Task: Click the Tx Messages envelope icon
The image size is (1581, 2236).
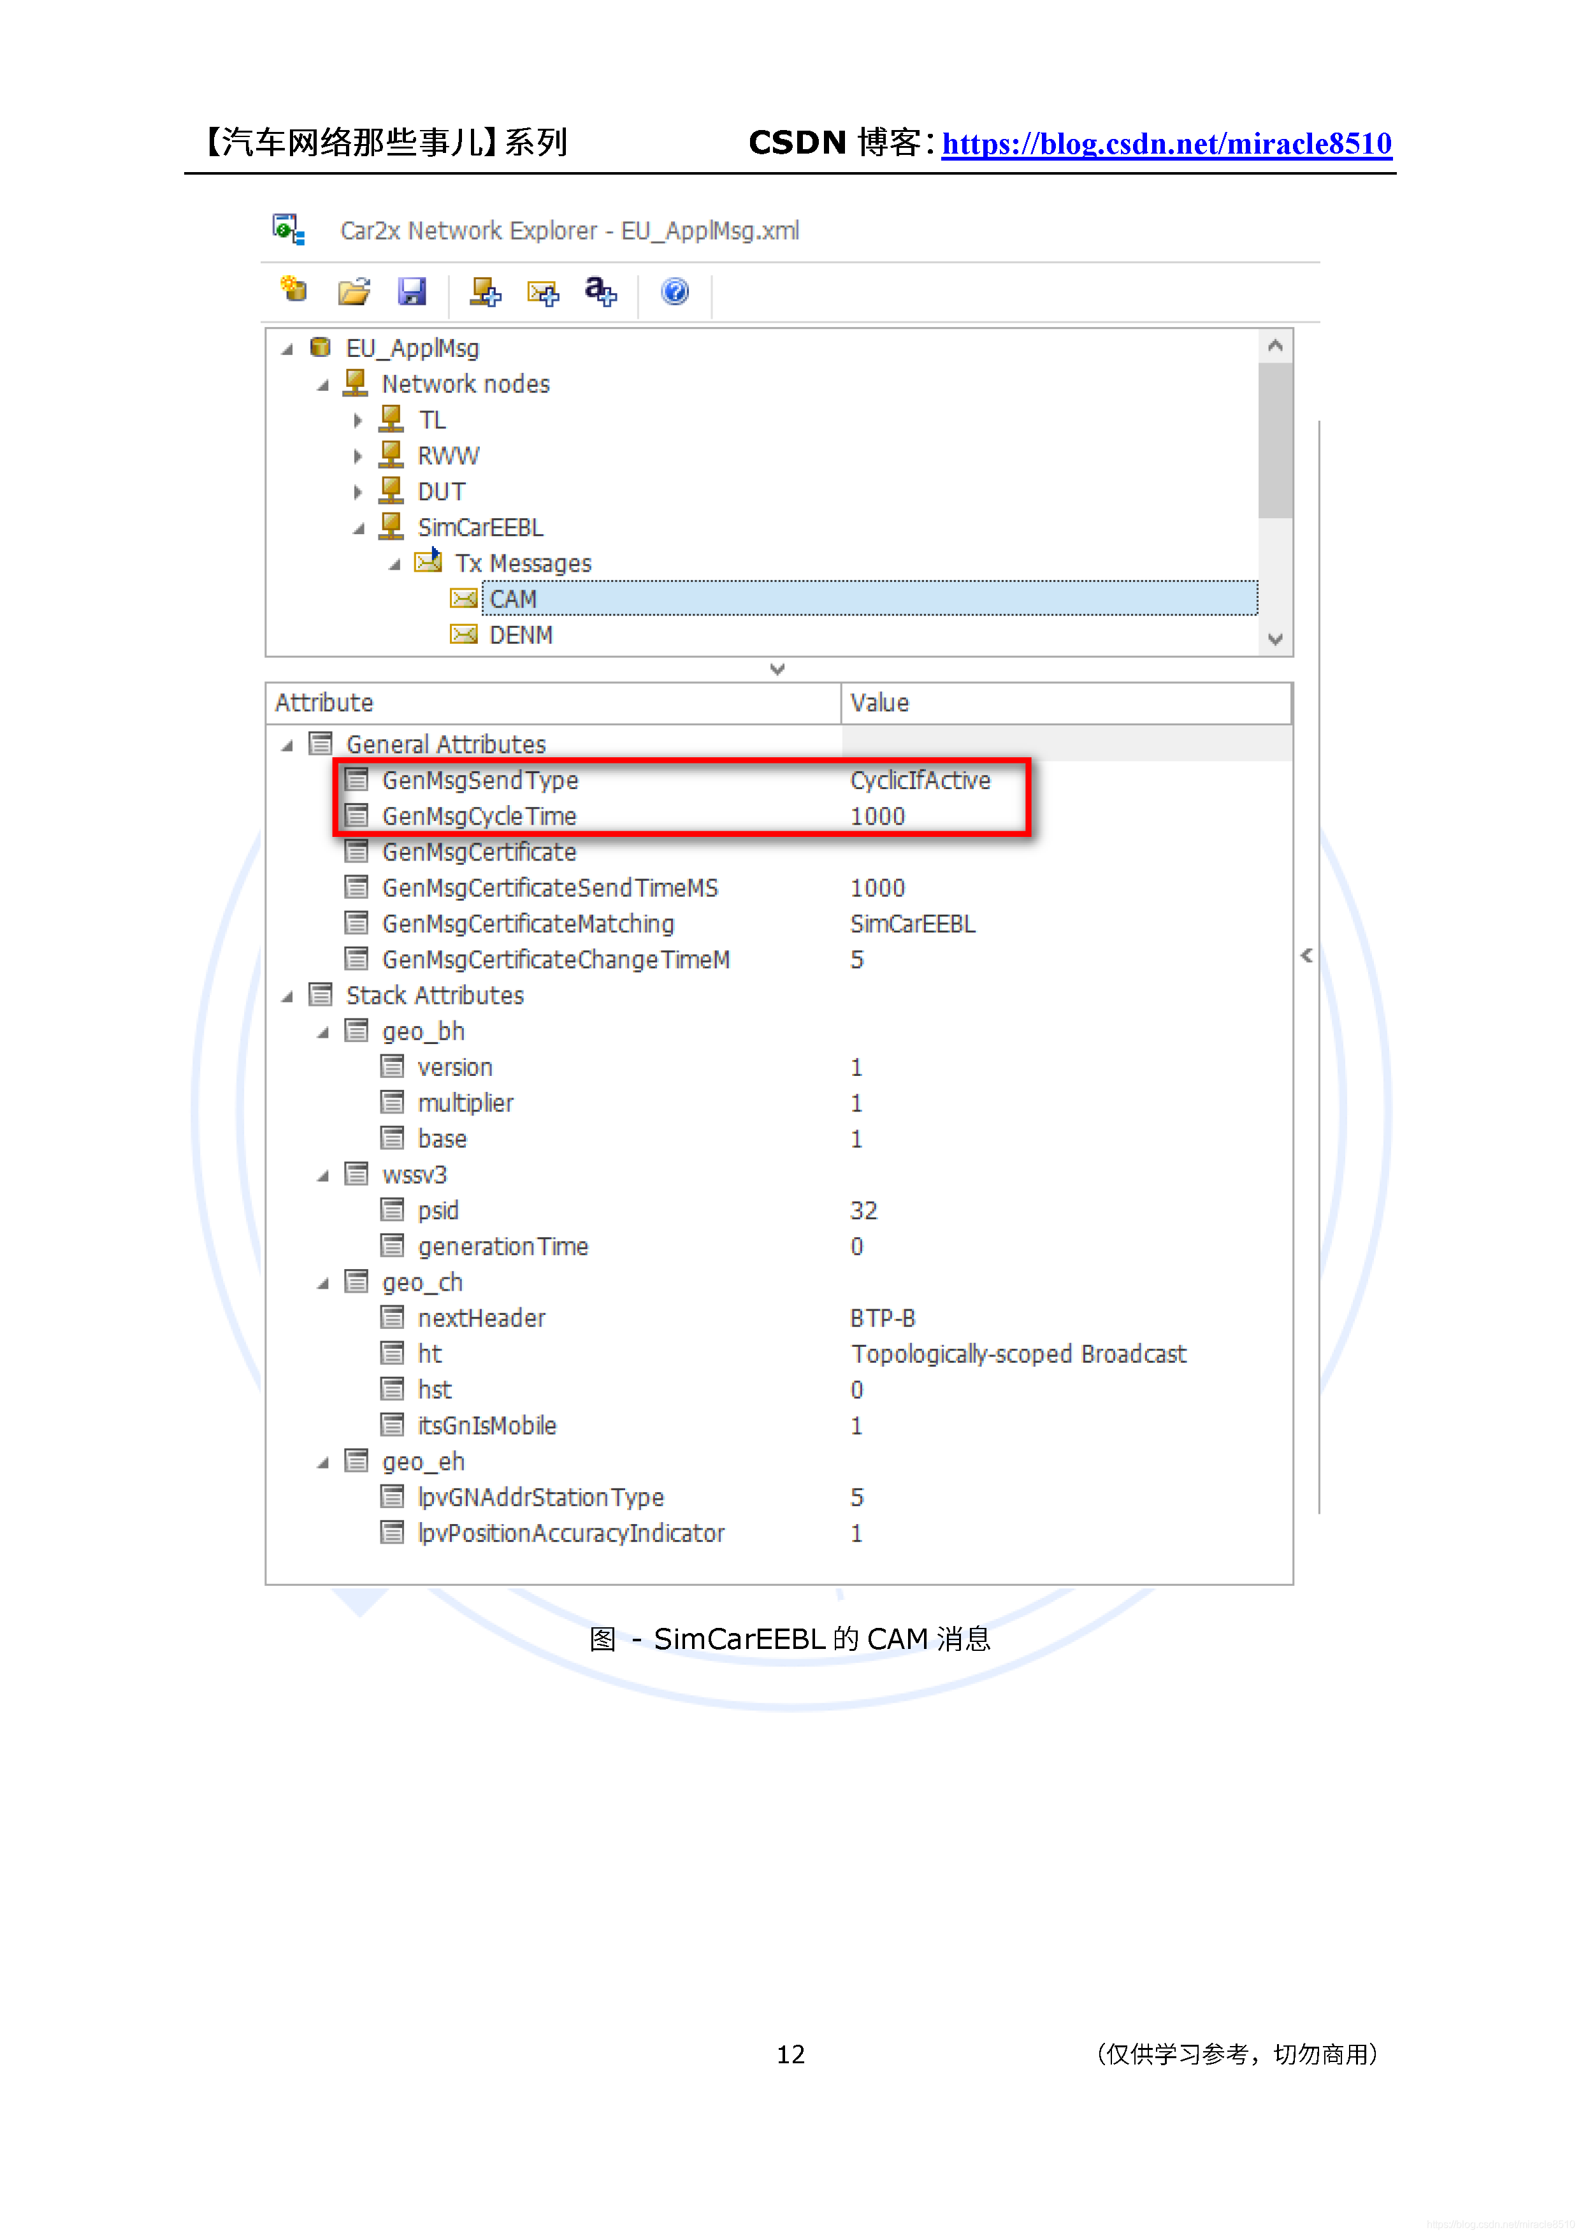Action: (428, 561)
